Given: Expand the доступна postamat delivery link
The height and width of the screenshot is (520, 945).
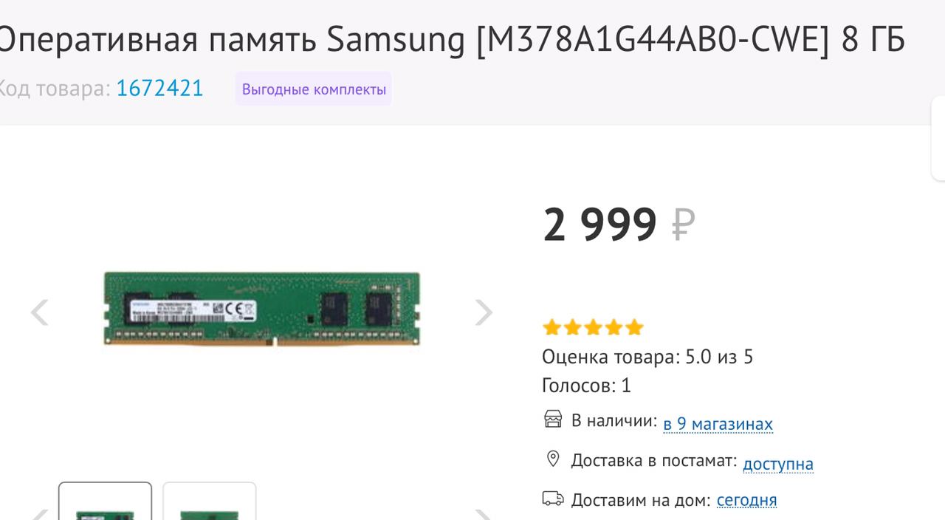Looking at the screenshot, I should click(778, 464).
